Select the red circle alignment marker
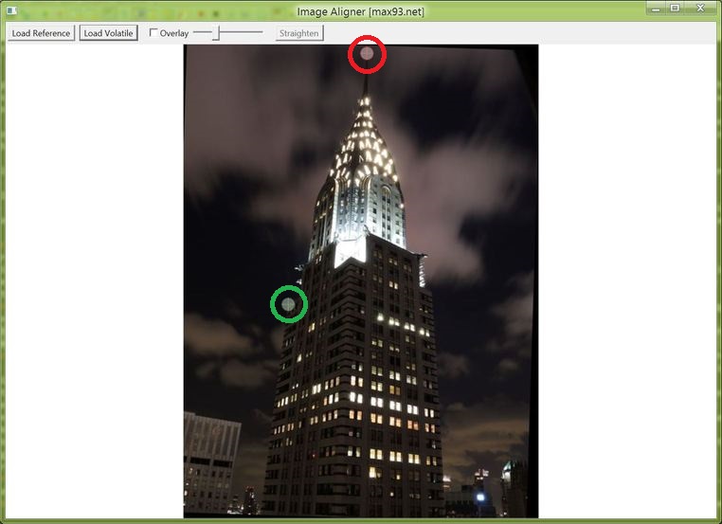This screenshot has height=524, width=722. pos(367,54)
